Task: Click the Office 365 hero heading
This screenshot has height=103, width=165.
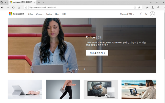Action: (94, 37)
